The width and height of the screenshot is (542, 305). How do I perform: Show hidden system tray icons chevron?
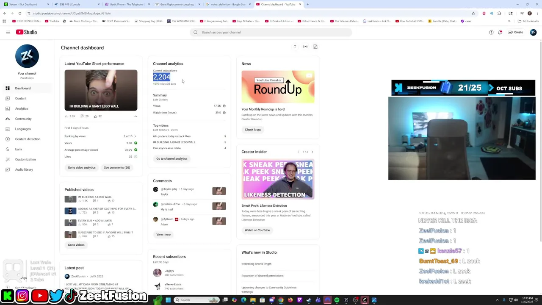pos(497,300)
